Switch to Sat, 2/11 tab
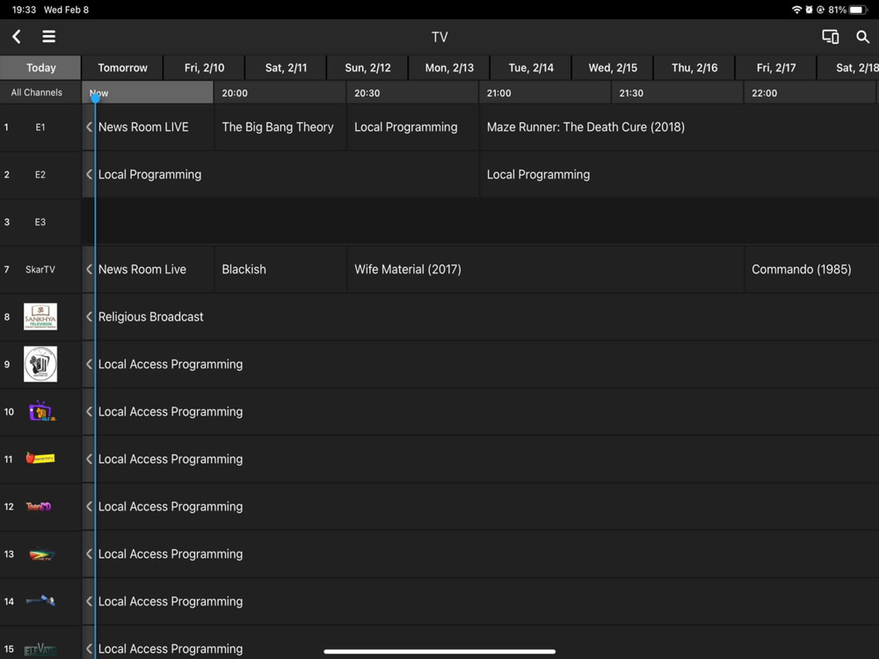The width and height of the screenshot is (879, 659). click(x=286, y=68)
